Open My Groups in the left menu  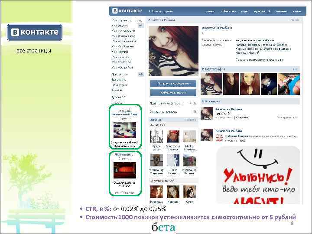pos(120,52)
